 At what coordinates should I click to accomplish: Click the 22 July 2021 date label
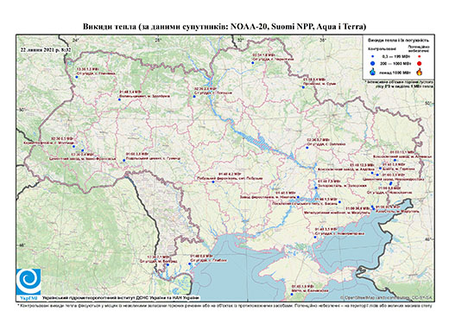46,49
